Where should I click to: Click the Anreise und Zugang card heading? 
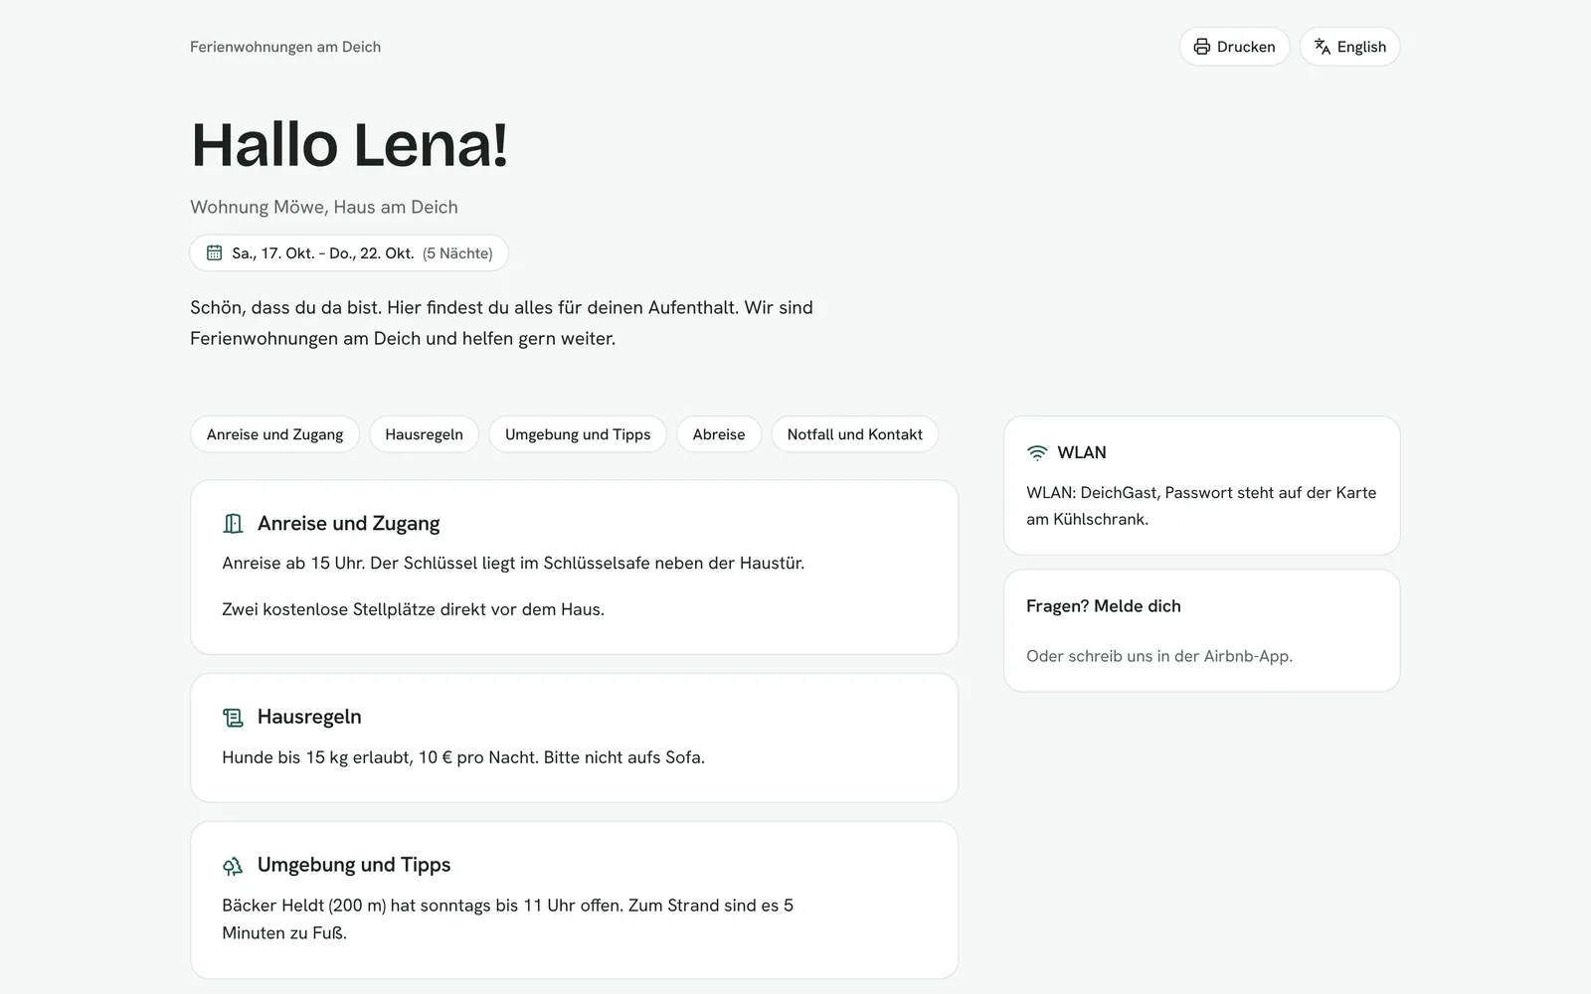click(x=348, y=524)
